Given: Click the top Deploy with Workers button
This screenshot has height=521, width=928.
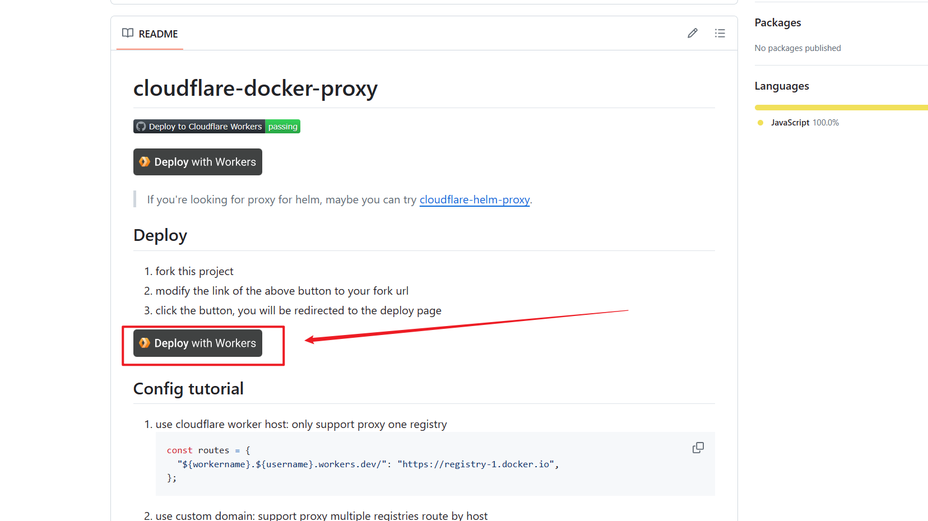Looking at the screenshot, I should (198, 162).
